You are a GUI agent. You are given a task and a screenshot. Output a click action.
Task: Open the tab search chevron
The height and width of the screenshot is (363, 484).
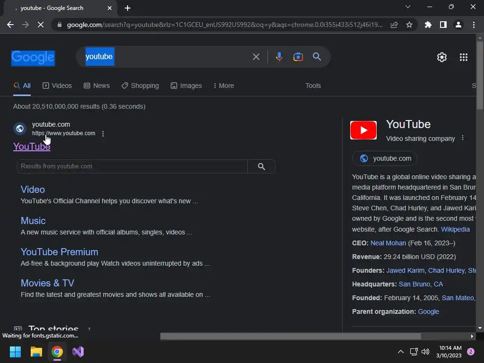pyautogui.click(x=408, y=7)
